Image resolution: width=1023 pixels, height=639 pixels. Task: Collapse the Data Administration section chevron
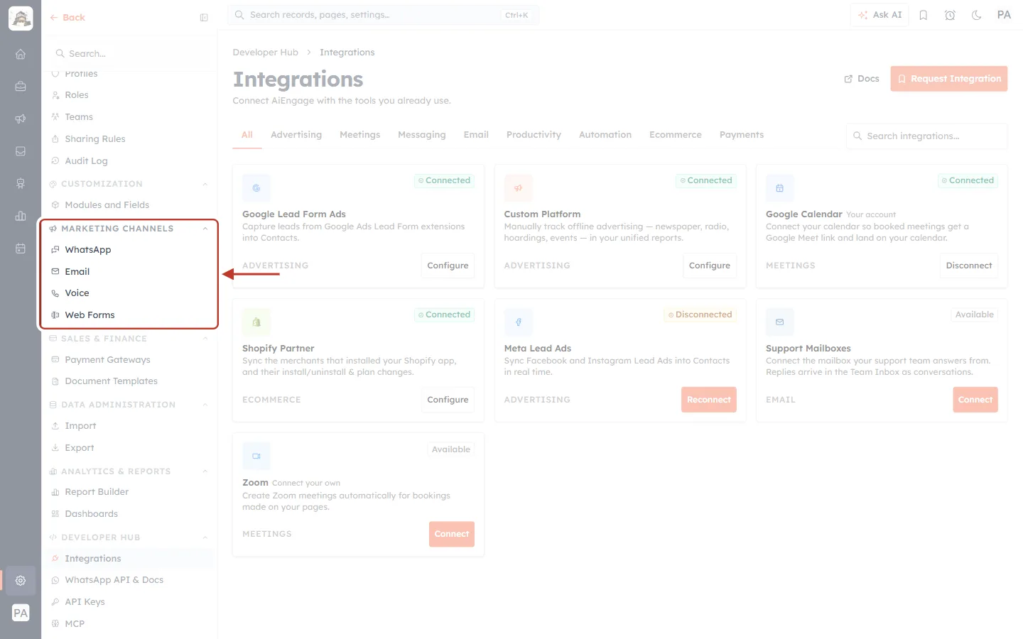205,405
